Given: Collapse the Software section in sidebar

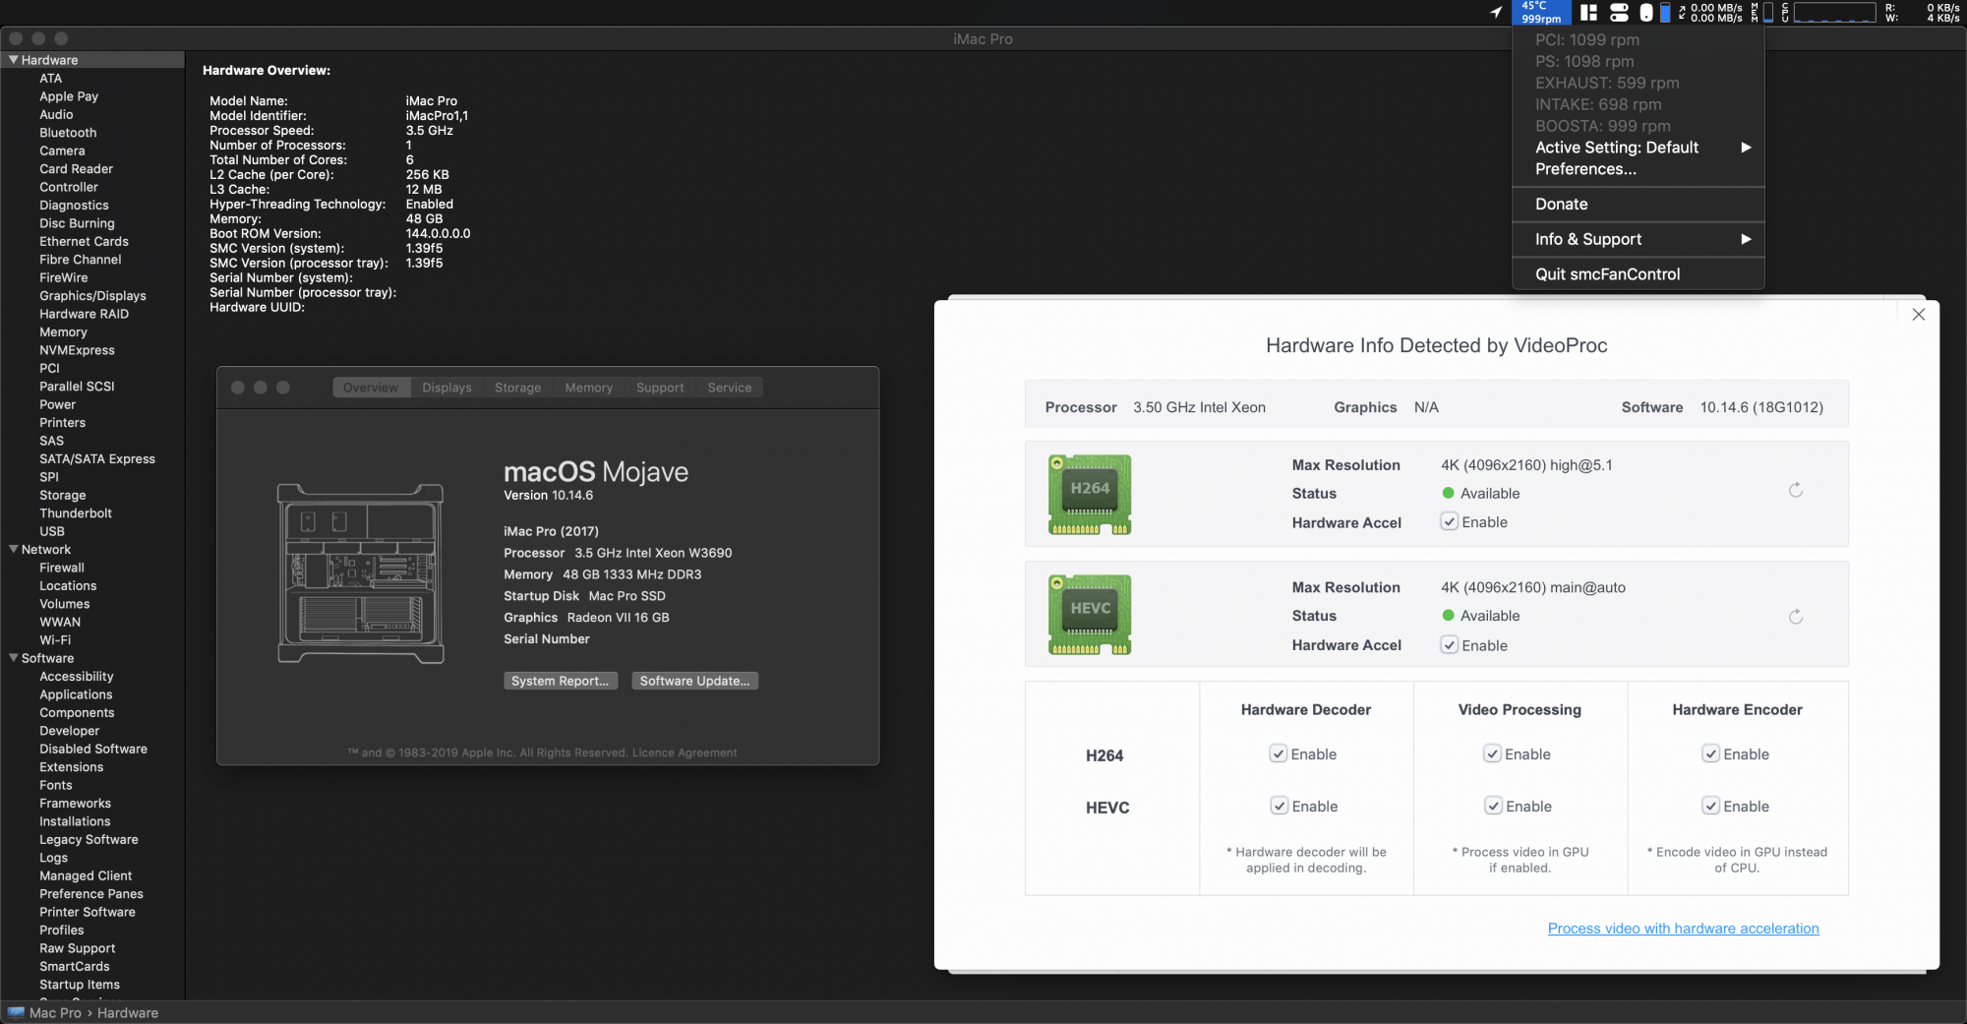Looking at the screenshot, I should click(14, 658).
